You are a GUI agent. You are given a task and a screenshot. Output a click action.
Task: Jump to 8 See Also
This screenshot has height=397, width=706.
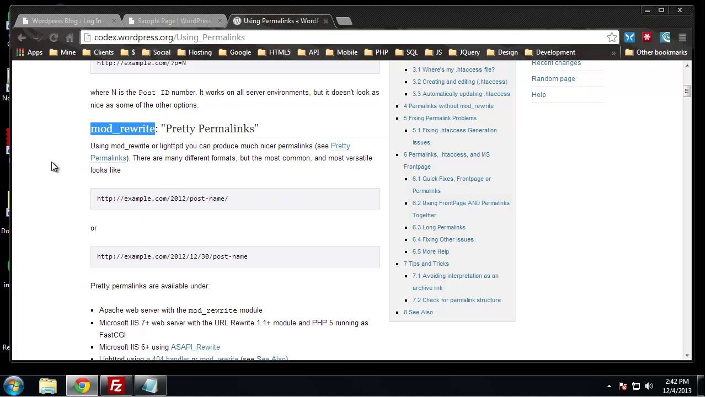[418, 313]
